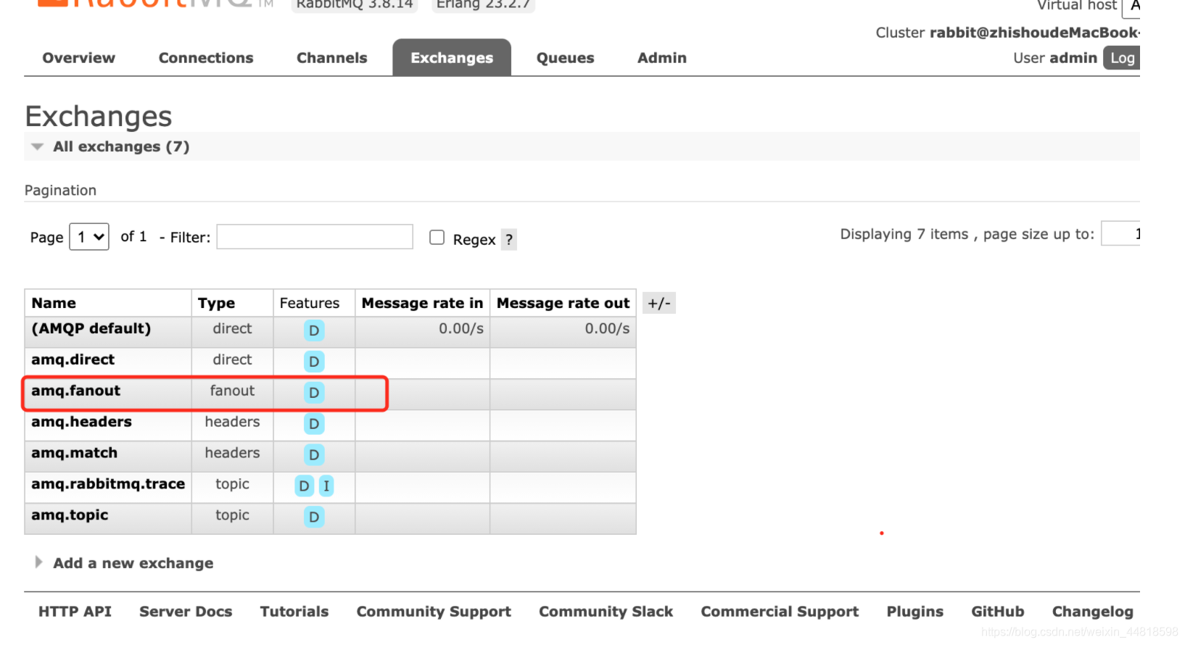Viewport: 1185px width, 645px height.
Task: Open the amq.fanout exchange
Action: 75,391
